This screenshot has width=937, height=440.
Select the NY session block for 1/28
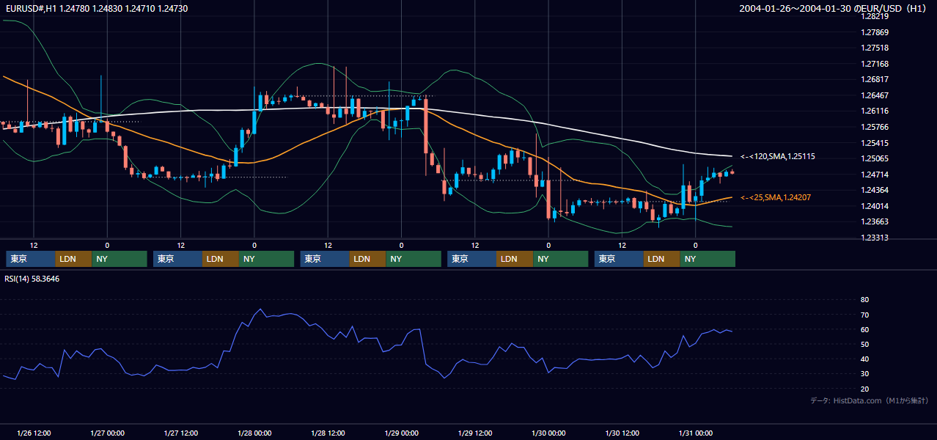coord(414,259)
